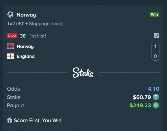Click the 1-0 live score box
Viewport: 167px width, 131px height.
coord(155,51)
